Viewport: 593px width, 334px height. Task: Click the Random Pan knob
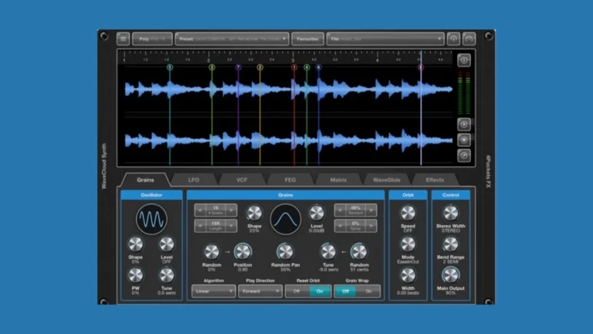point(285,252)
